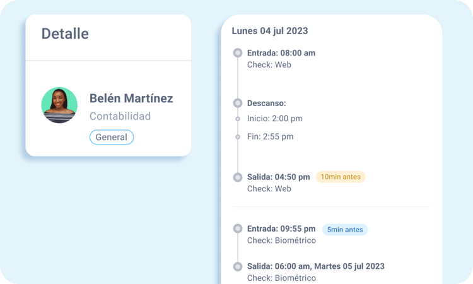Click Belén Martínez's profile photo
The height and width of the screenshot is (284, 473).
pyautogui.click(x=59, y=105)
